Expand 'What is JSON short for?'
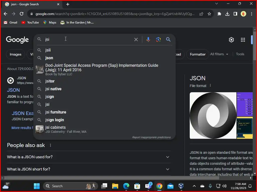 (89, 169)
